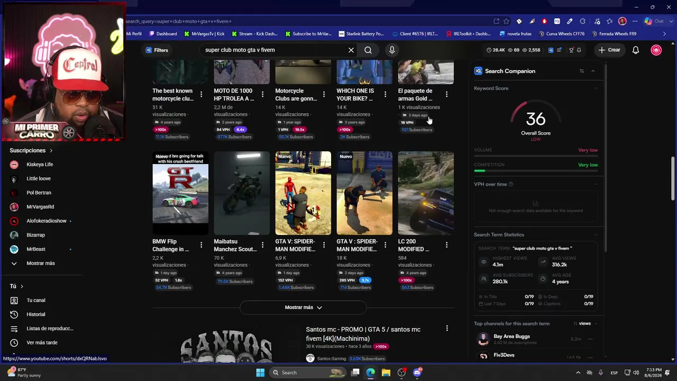Open the 'Curva Wheels CFF76' bookmark
677x381 pixels.
562,34
